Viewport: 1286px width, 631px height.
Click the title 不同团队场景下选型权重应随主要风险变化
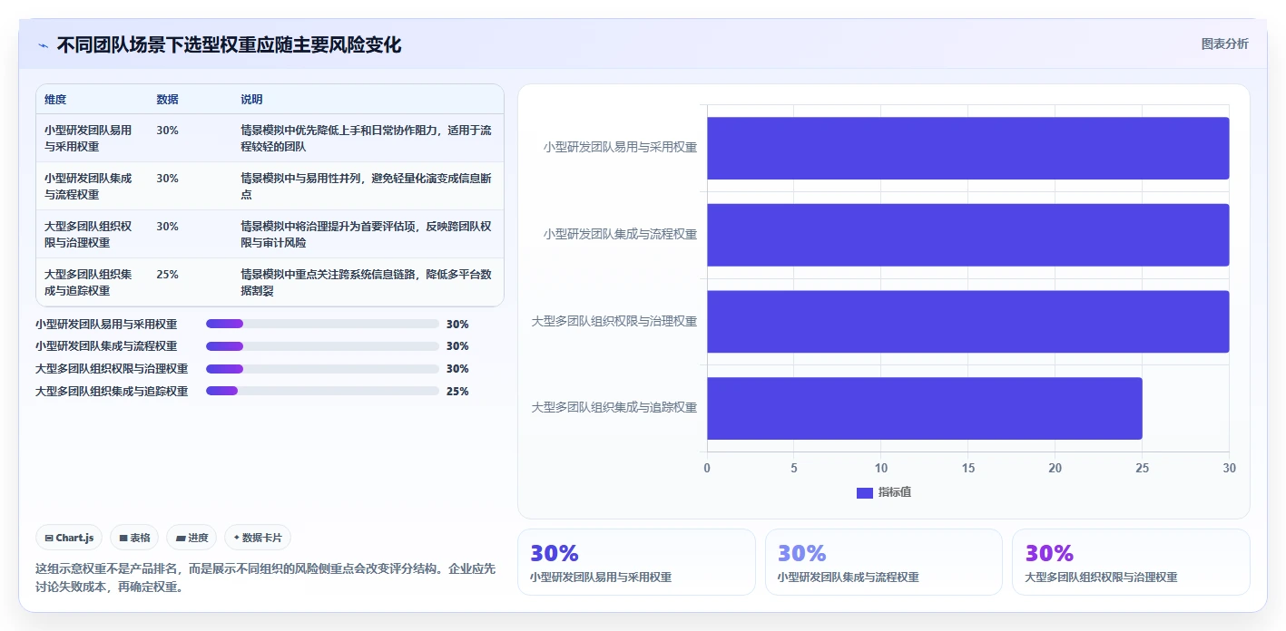[x=229, y=45]
